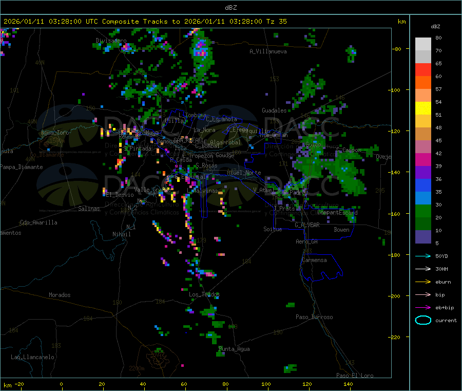Select the orange 57–60 dBZ band
The height and width of the screenshot is (391, 462).
423,83
